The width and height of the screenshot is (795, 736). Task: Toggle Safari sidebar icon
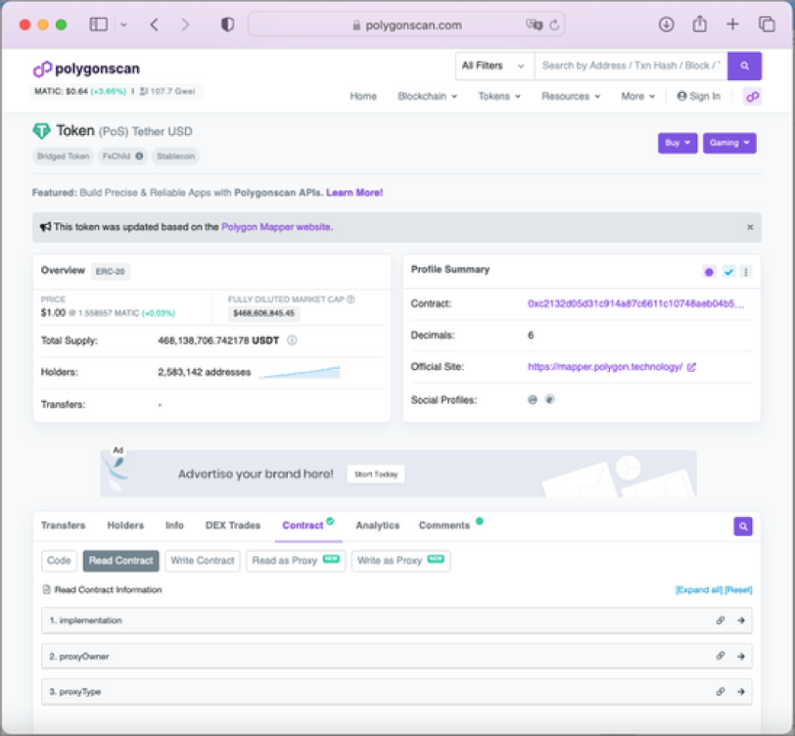[x=99, y=24]
